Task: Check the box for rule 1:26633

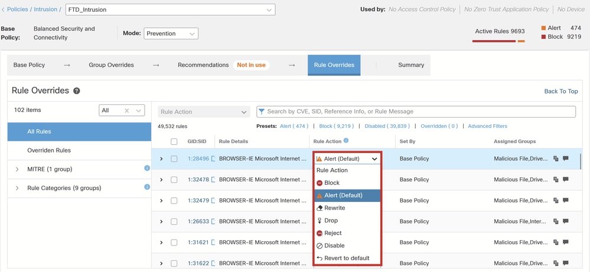Action: [174, 221]
